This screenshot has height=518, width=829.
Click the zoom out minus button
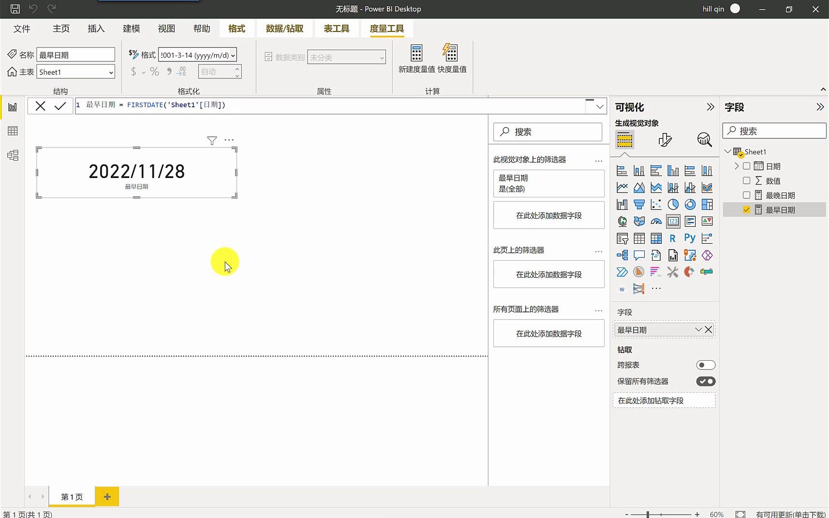point(627,515)
